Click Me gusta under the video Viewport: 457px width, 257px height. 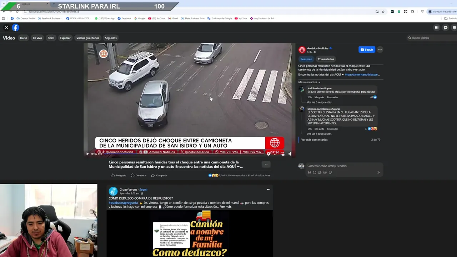coord(119,175)
